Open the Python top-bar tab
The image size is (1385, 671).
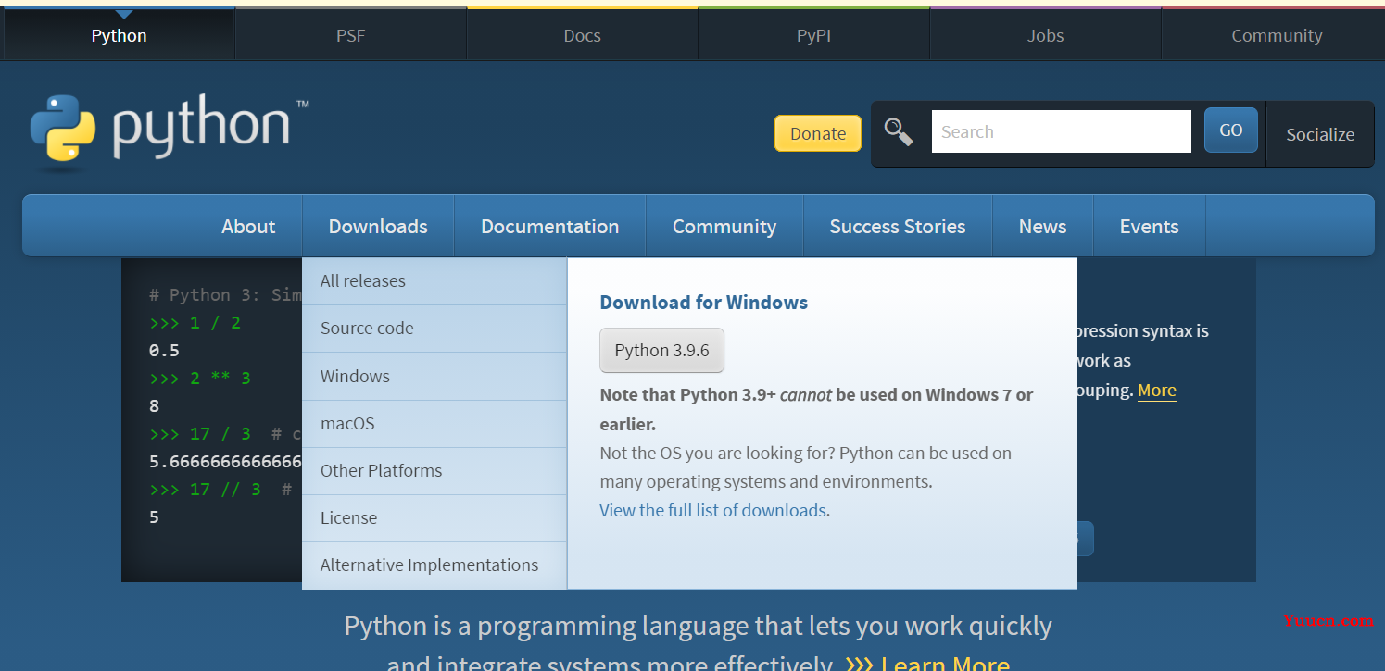[x=120, y=35]
